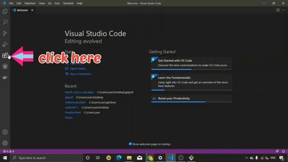288x162 pixels.
Task: Open Microsoft Edge from taskbar
Action: pos(119,158)
